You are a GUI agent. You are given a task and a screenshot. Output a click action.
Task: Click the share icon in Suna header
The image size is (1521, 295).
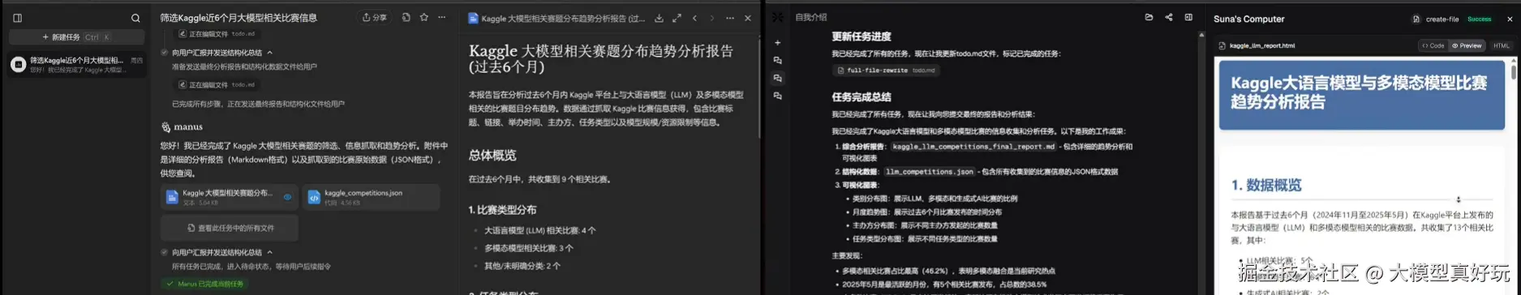tap(1169, 17)
